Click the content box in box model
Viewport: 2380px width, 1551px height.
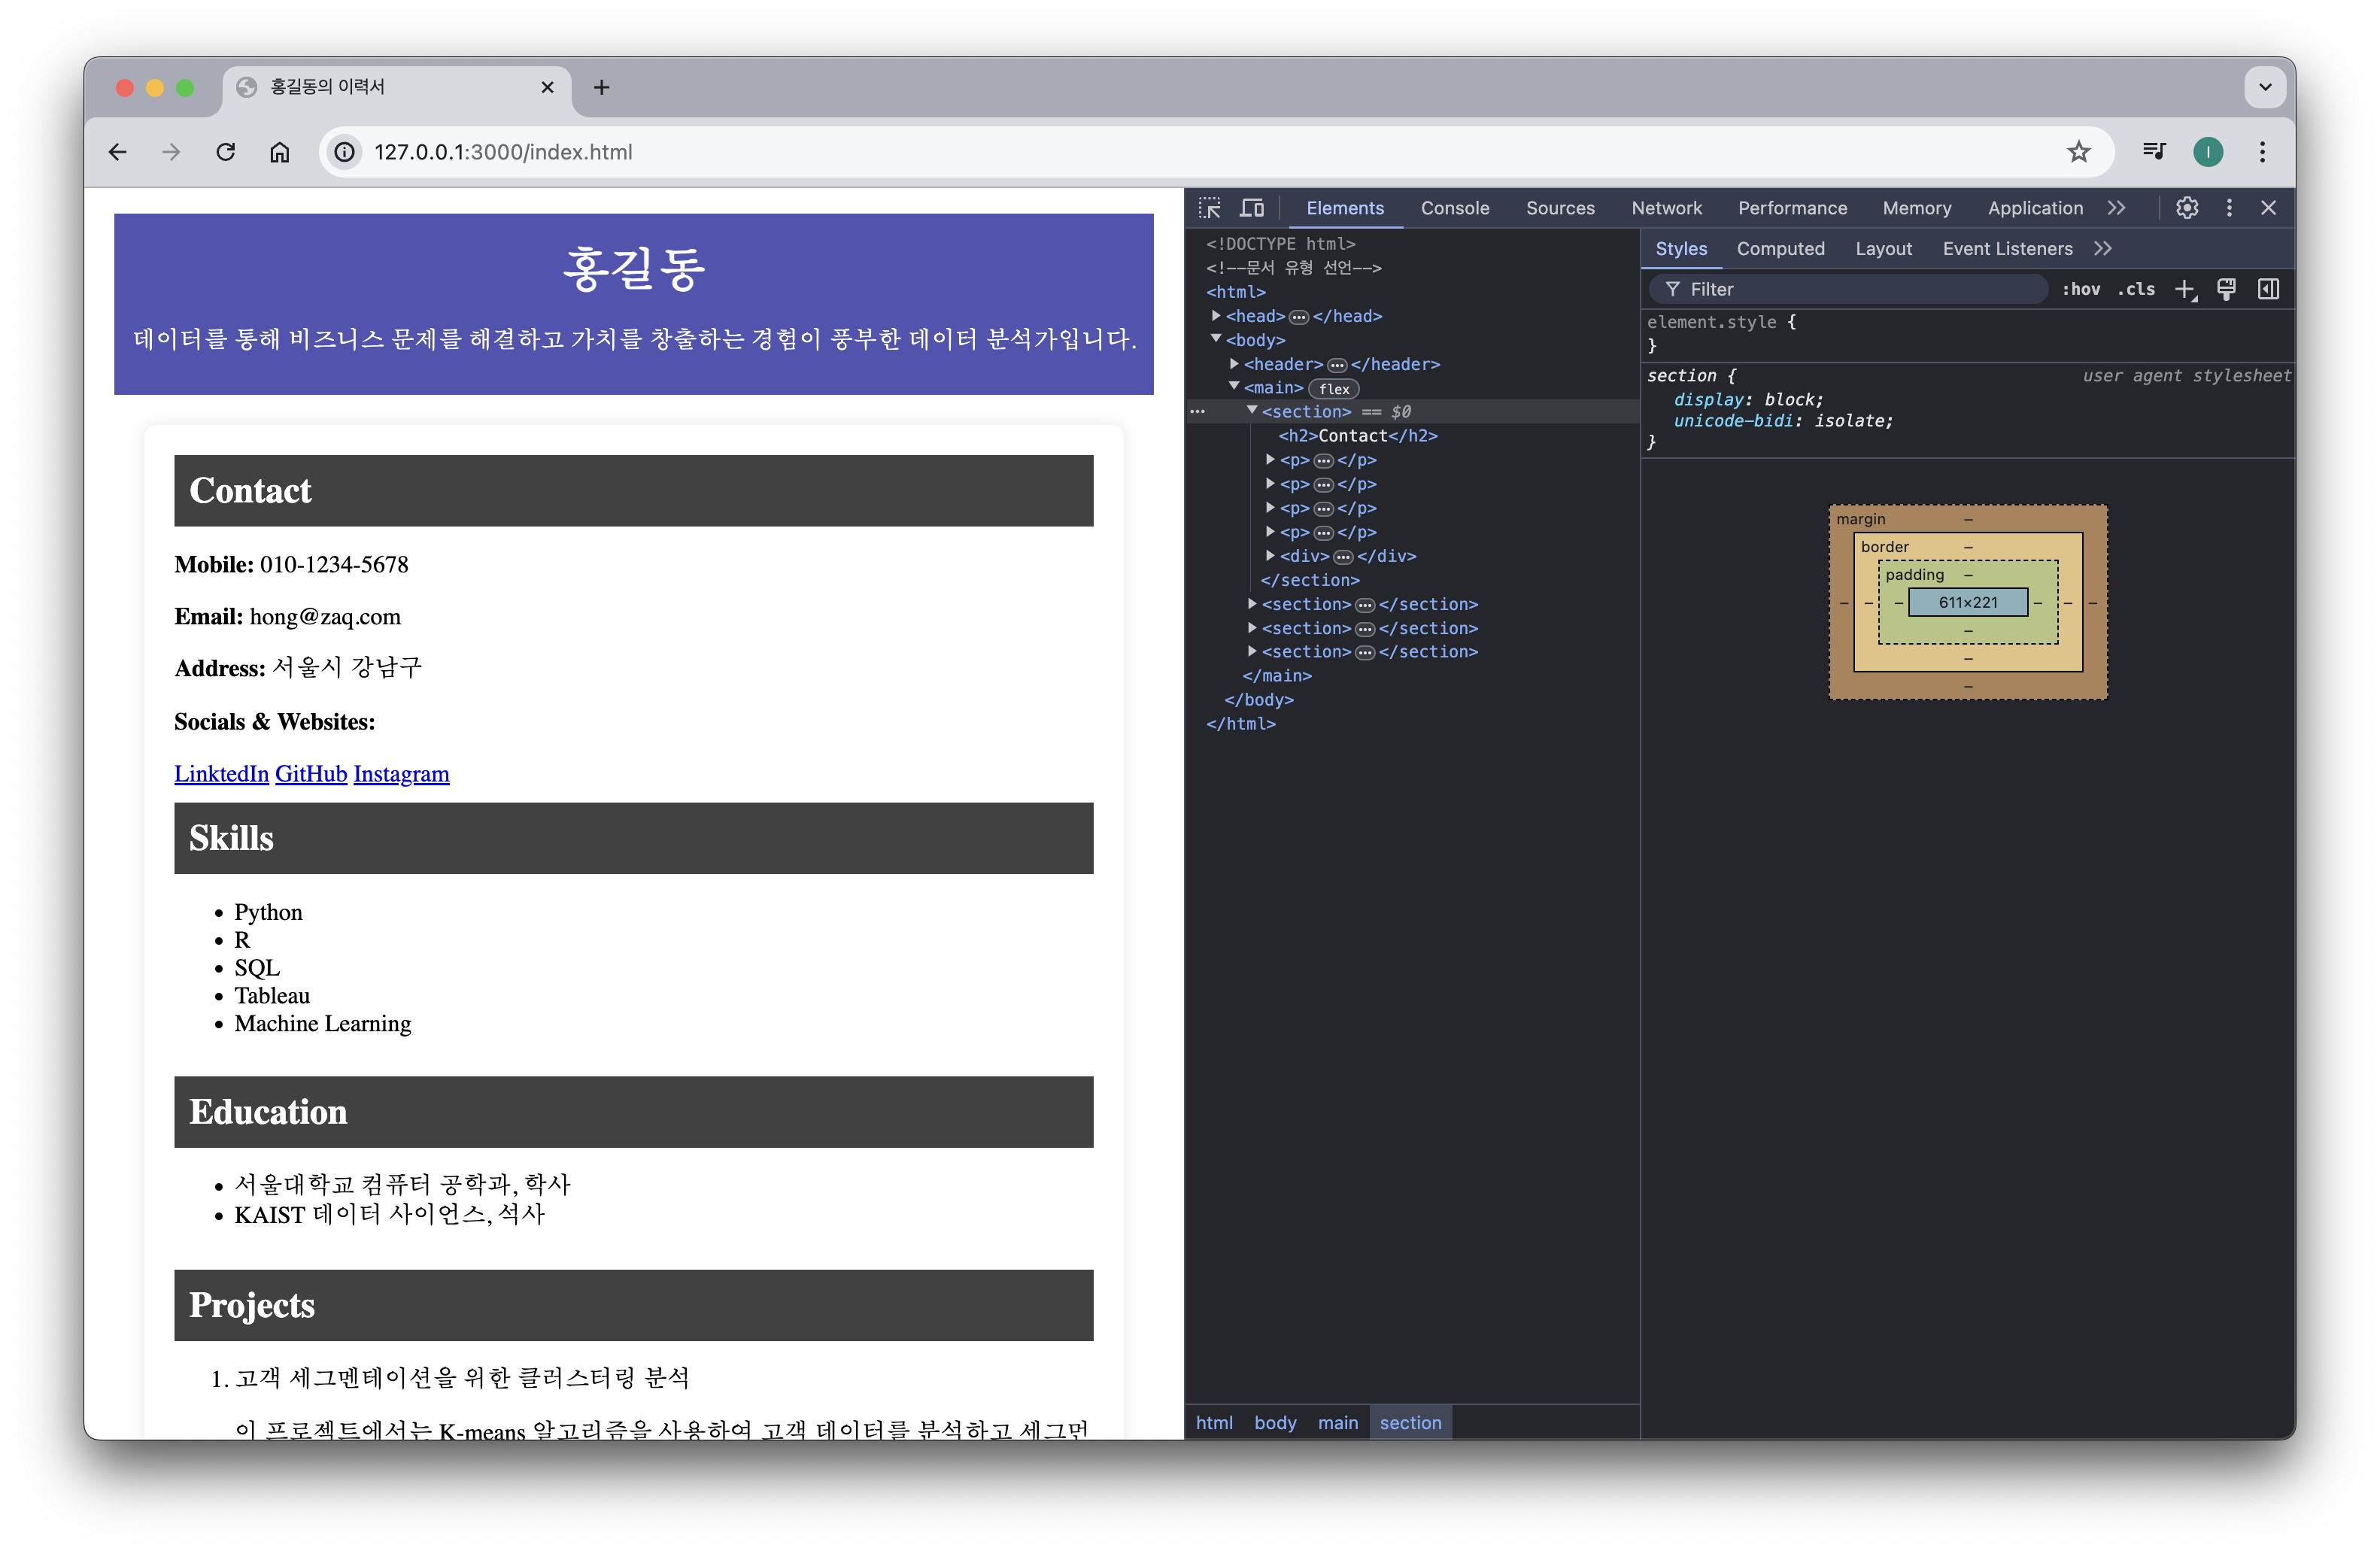1967,602
